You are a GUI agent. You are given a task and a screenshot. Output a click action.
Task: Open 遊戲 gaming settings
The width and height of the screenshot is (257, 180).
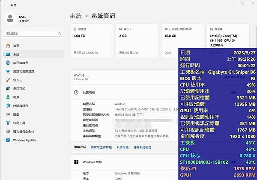[x=33, y=114]
